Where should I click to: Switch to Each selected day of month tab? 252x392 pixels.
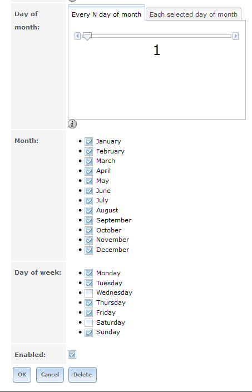pos(194,14)
